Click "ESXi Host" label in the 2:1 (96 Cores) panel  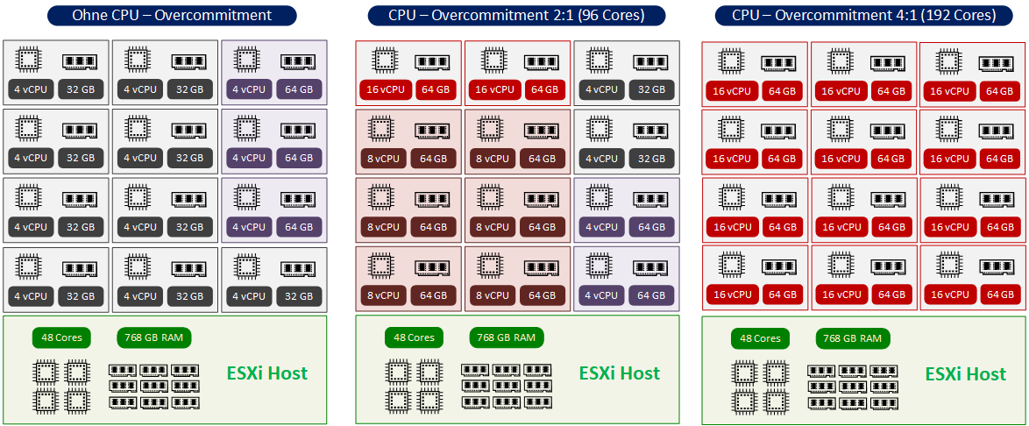(620, 373)
